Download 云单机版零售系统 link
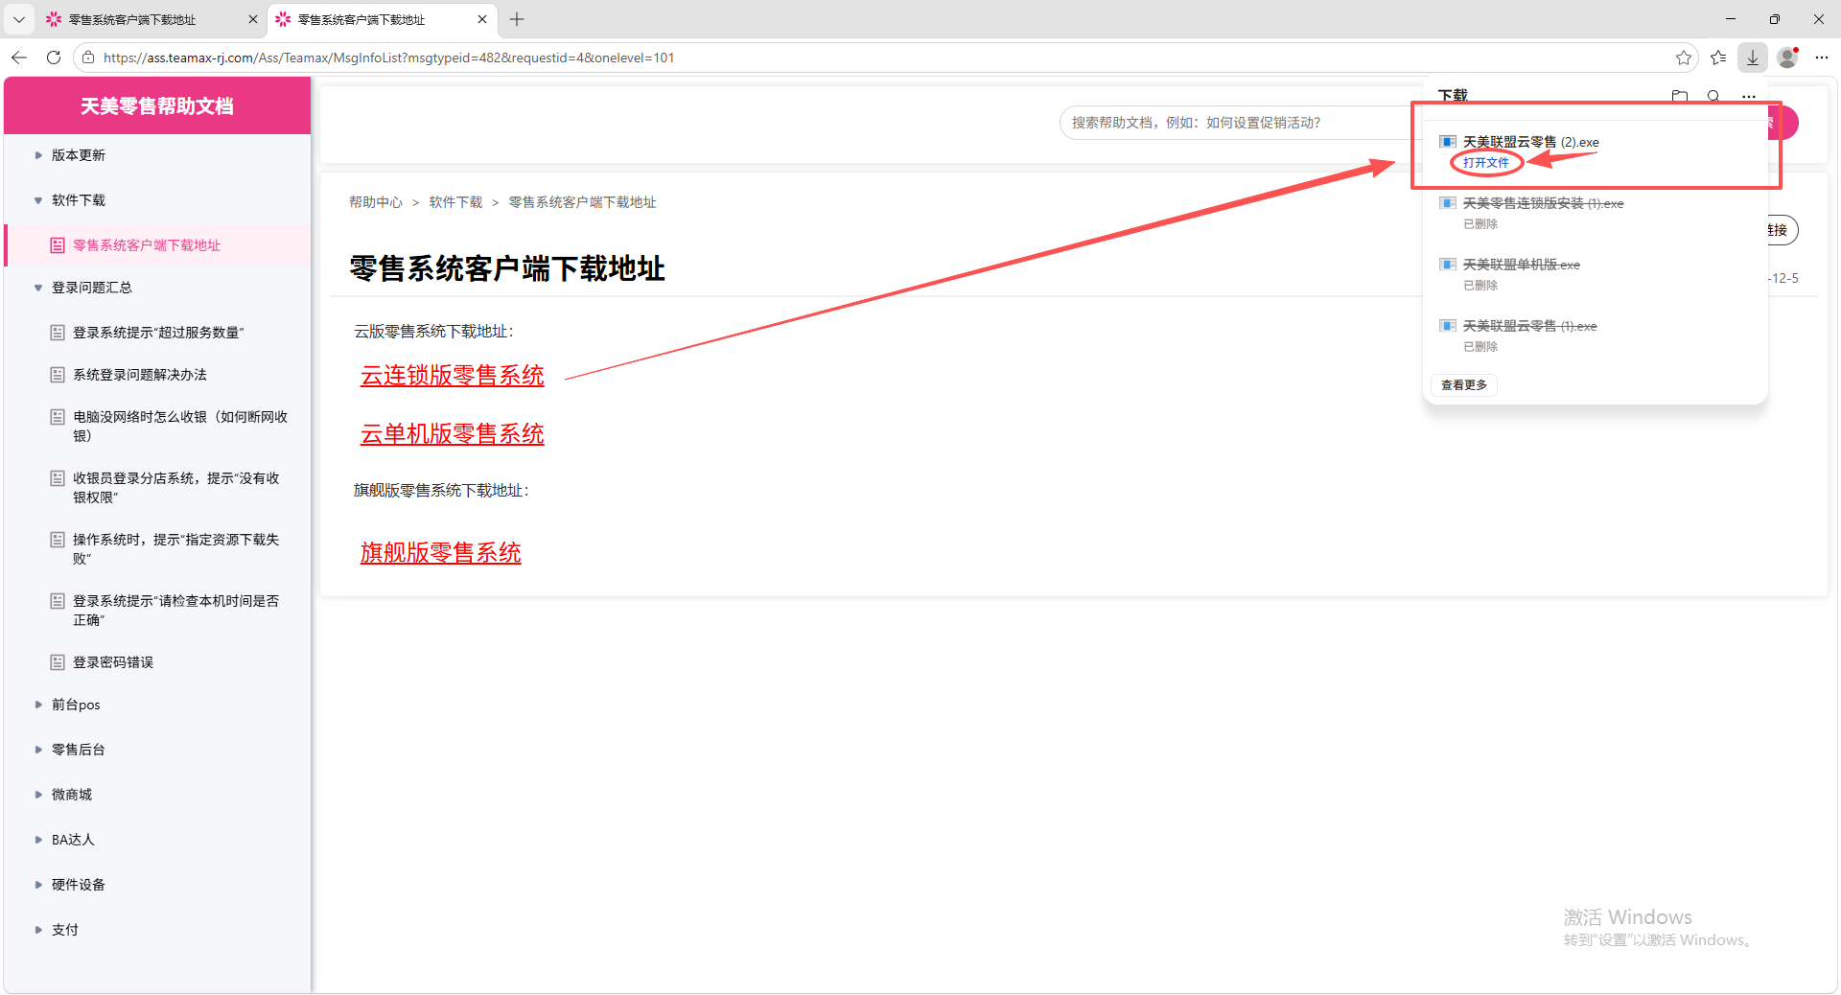This screenshot has height=995, width=1841. [453, 434]
